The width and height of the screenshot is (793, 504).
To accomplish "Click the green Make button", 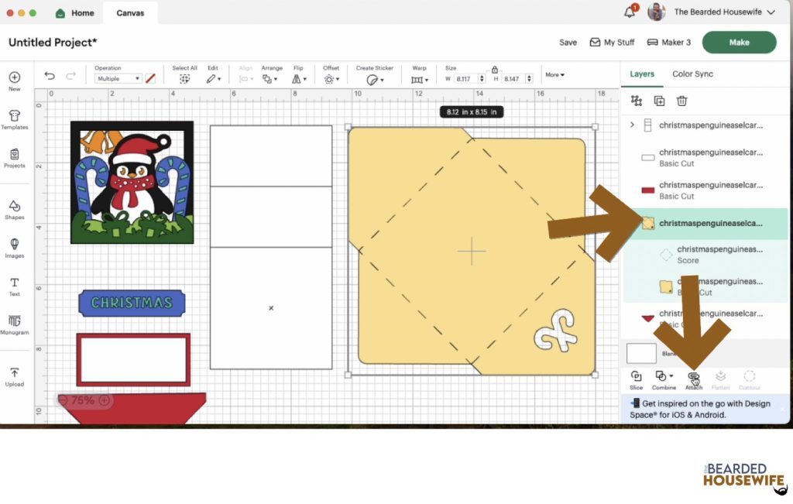I will pyautogui.click(x=739, y=43).
